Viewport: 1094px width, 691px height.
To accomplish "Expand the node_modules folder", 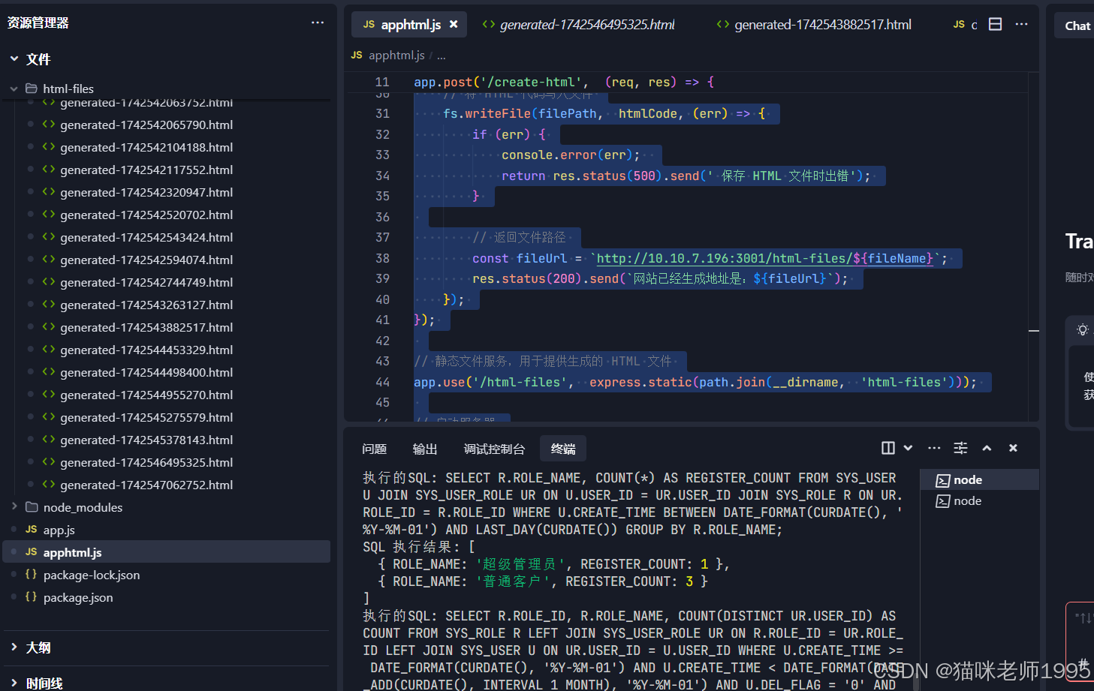I will [13, 507].
